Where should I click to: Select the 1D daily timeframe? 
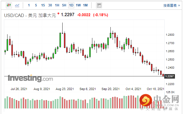(71, 5)
